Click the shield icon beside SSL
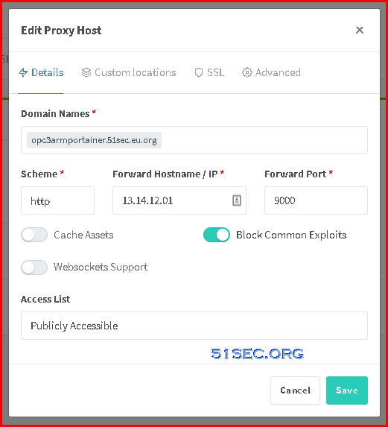Screen dimensions: 388x427 point(199,72)
